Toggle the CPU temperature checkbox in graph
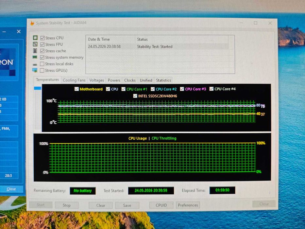This screenshot has height=229, width=305. click(108, 89)
